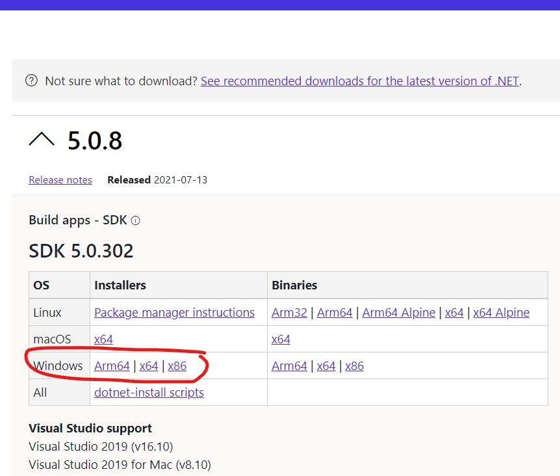This screenshot has height=476, width=560.
Task: Click Visual Studio 2019 for Mac text
Action: tap(120, 464)
